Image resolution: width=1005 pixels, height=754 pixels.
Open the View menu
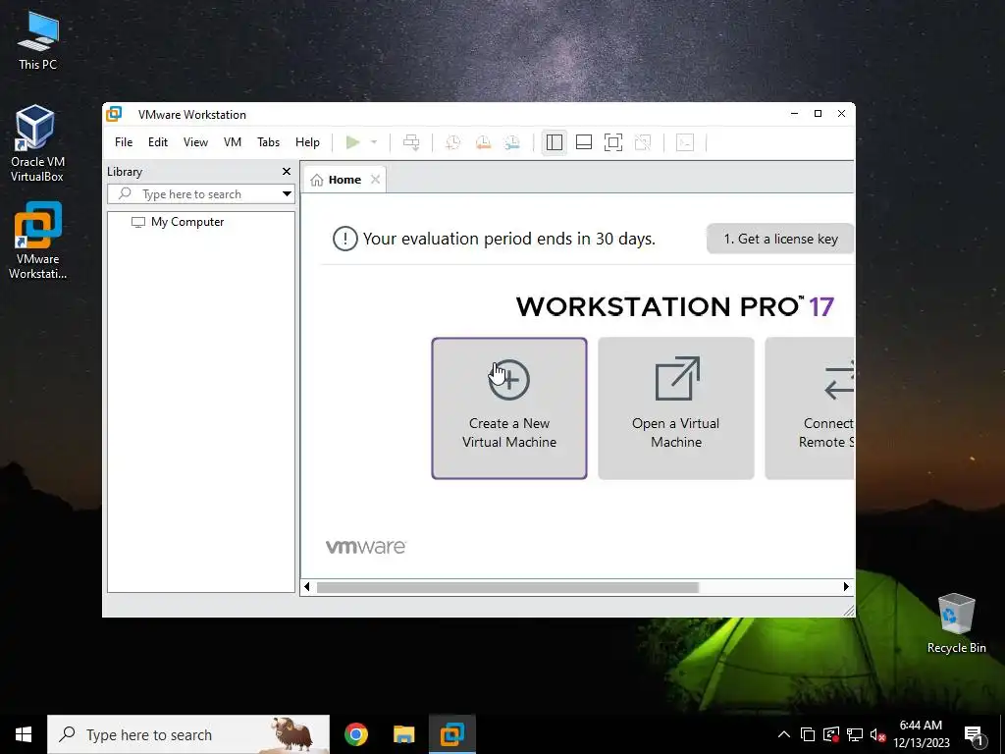click(195, 142)
